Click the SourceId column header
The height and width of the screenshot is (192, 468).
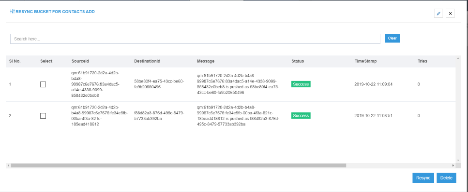point(80,61)
